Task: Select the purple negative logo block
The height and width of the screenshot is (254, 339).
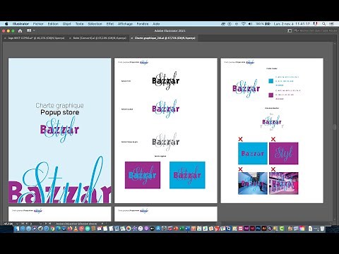Action: [x=143, y=175]
